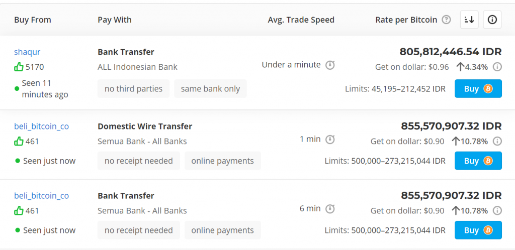Click info icon next to 4.34%

(497, 67)
